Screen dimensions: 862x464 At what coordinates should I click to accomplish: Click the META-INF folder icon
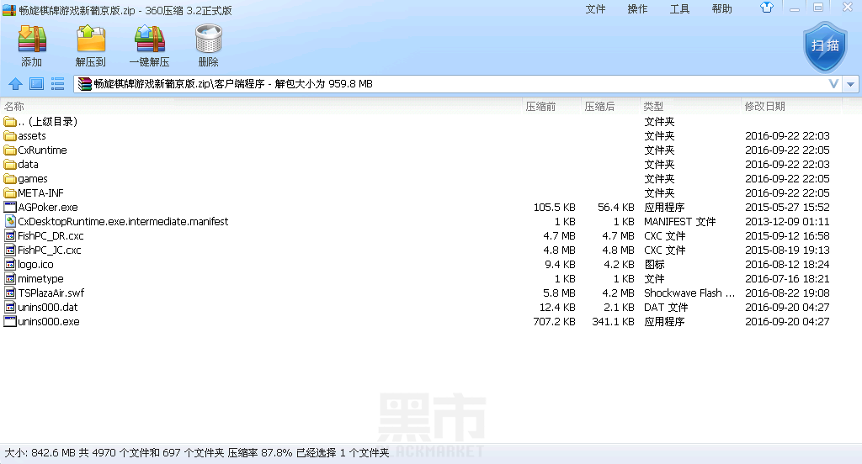pyautogui.click(x=10, y=193)
